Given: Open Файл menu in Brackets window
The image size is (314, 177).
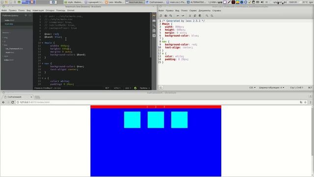Looking at the screenshot, I should [4, 10].
